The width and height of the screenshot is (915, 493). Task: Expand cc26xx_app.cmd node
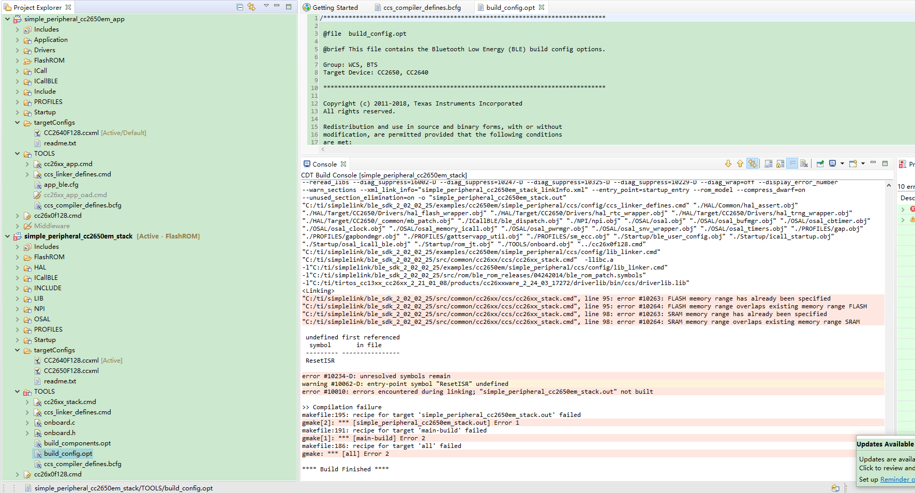point(27,164)
